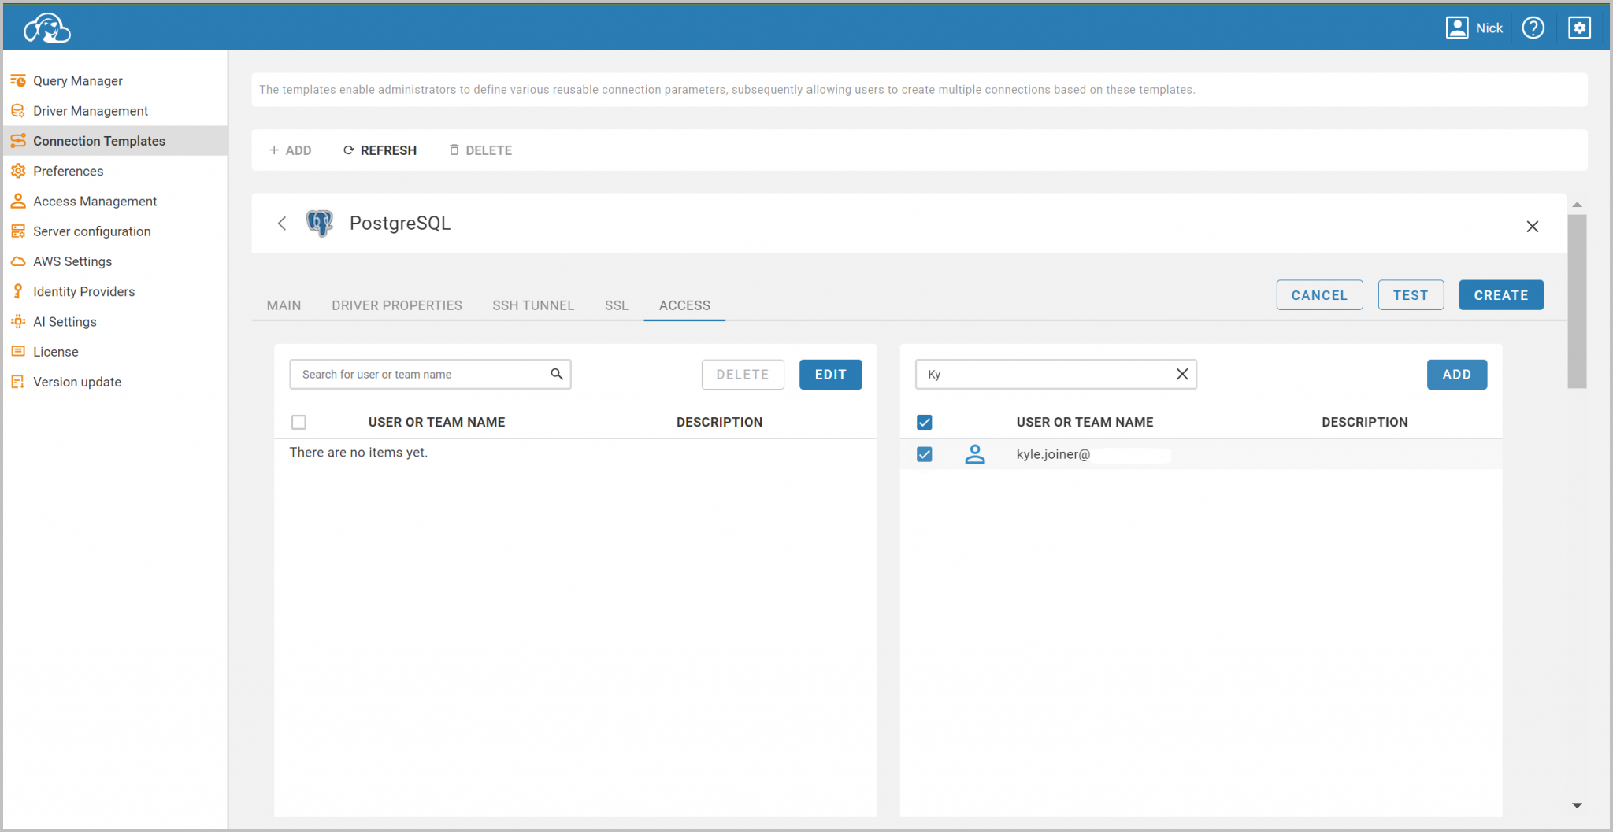Click the AWS Settings cloud icon

pyautogui.click(x=18, y=261)
